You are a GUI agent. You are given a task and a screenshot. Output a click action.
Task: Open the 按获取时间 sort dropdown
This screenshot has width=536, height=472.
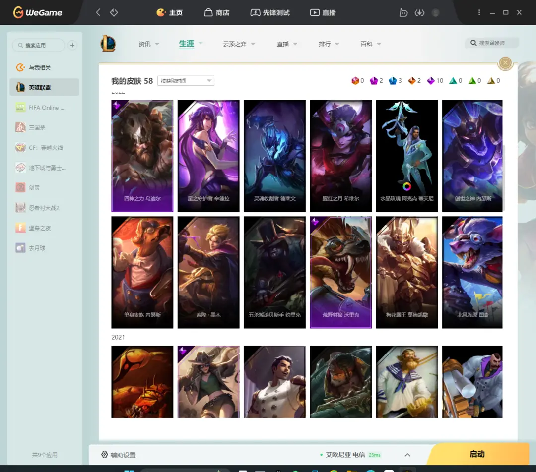[186, 81]
